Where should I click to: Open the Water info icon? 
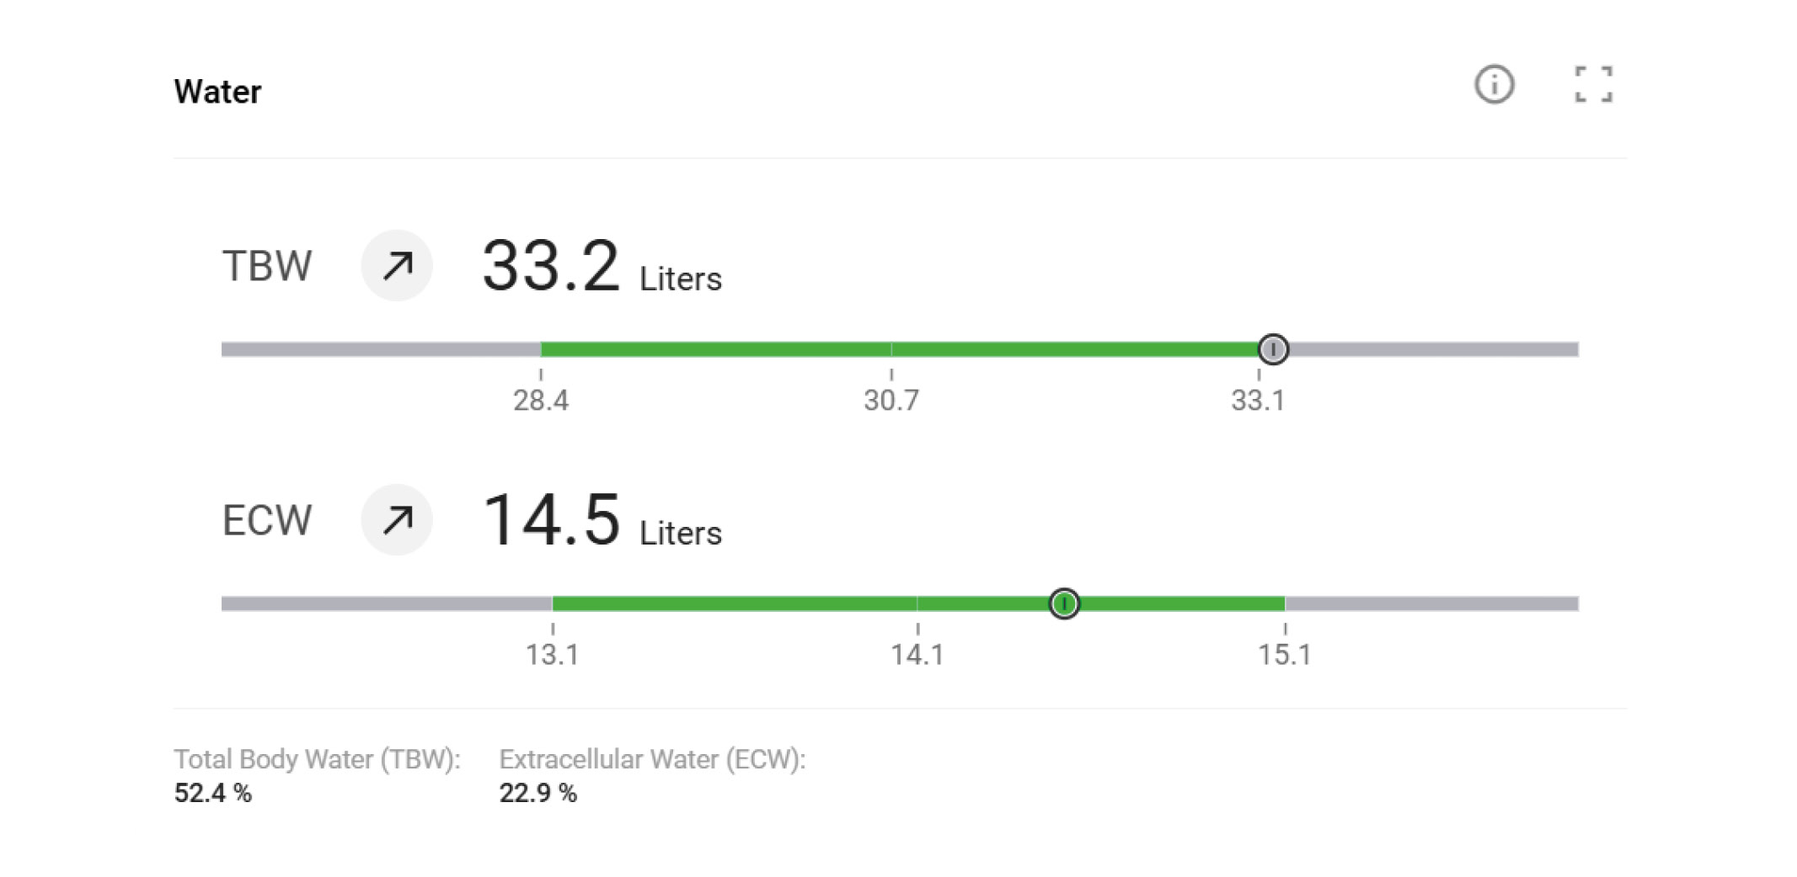tap(1494, 85)
